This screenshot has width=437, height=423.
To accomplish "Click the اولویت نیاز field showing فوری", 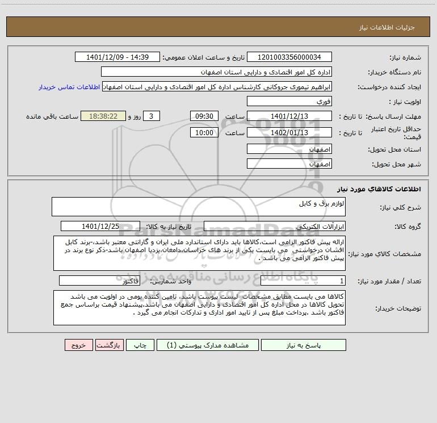I will (289, 101).
